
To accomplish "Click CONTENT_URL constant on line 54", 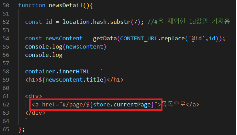I will coord(139,39).
